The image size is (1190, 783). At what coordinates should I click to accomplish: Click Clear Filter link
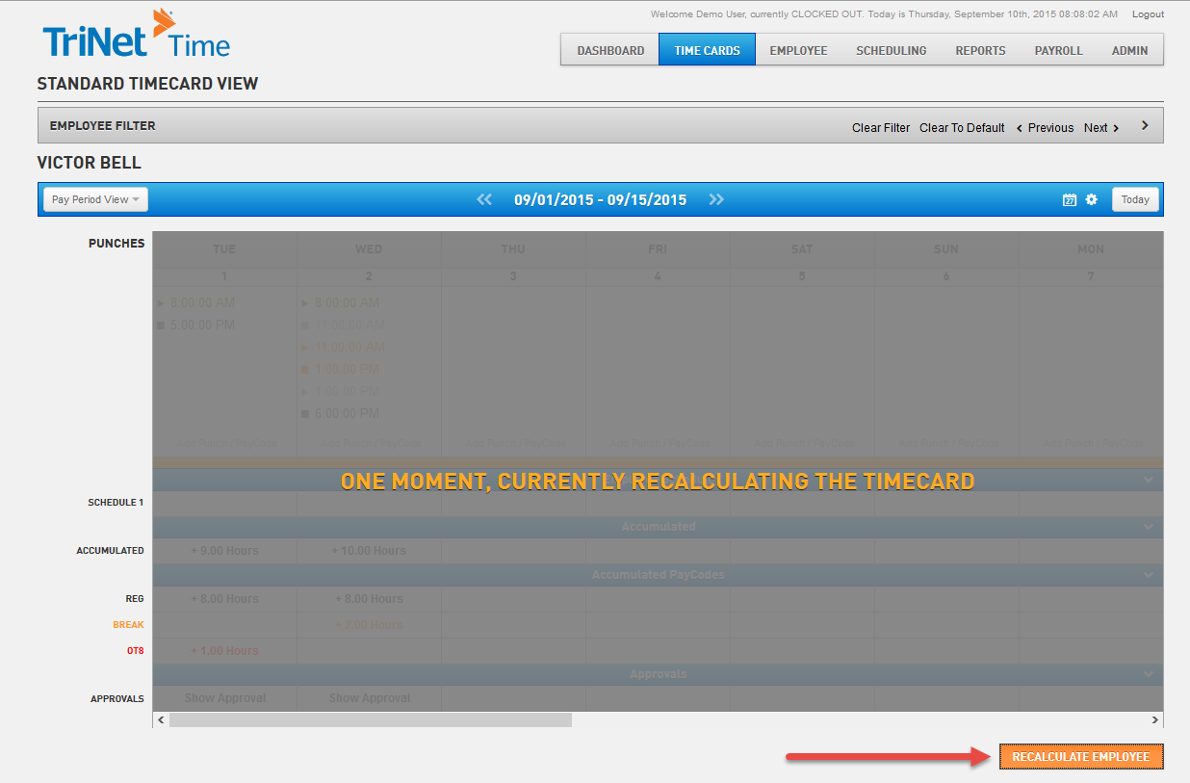(881, 127)
